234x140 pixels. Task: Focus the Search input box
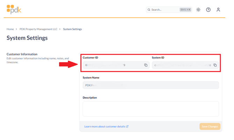[164, 10]
